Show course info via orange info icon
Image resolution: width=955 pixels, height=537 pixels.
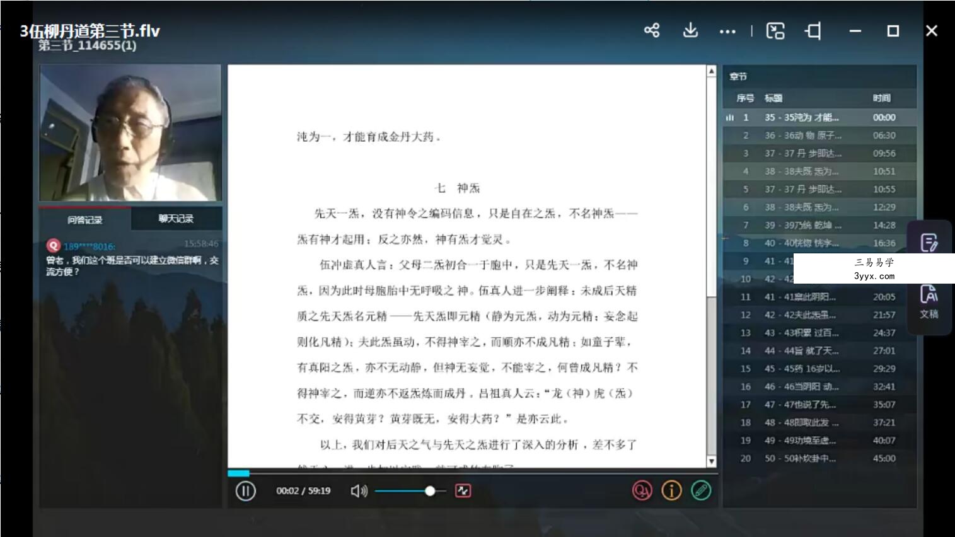pyautogui.click(x=671, y=490)
